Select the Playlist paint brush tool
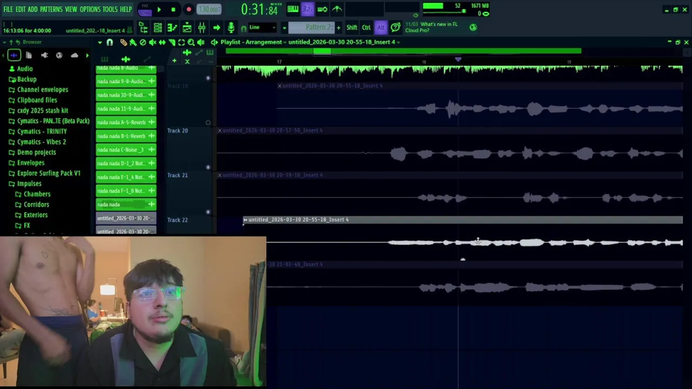The image size is (692, 389). point(133,42)
